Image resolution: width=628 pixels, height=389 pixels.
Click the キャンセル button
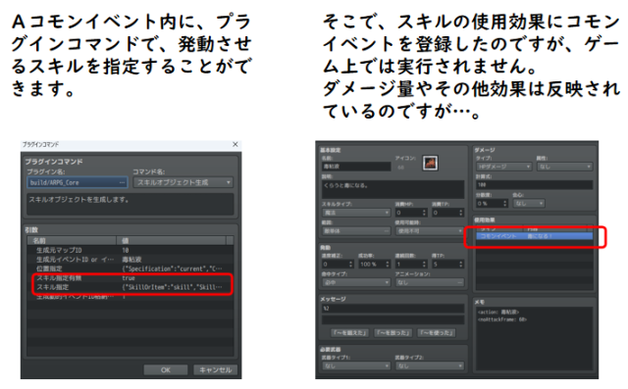tap(216, 369)
